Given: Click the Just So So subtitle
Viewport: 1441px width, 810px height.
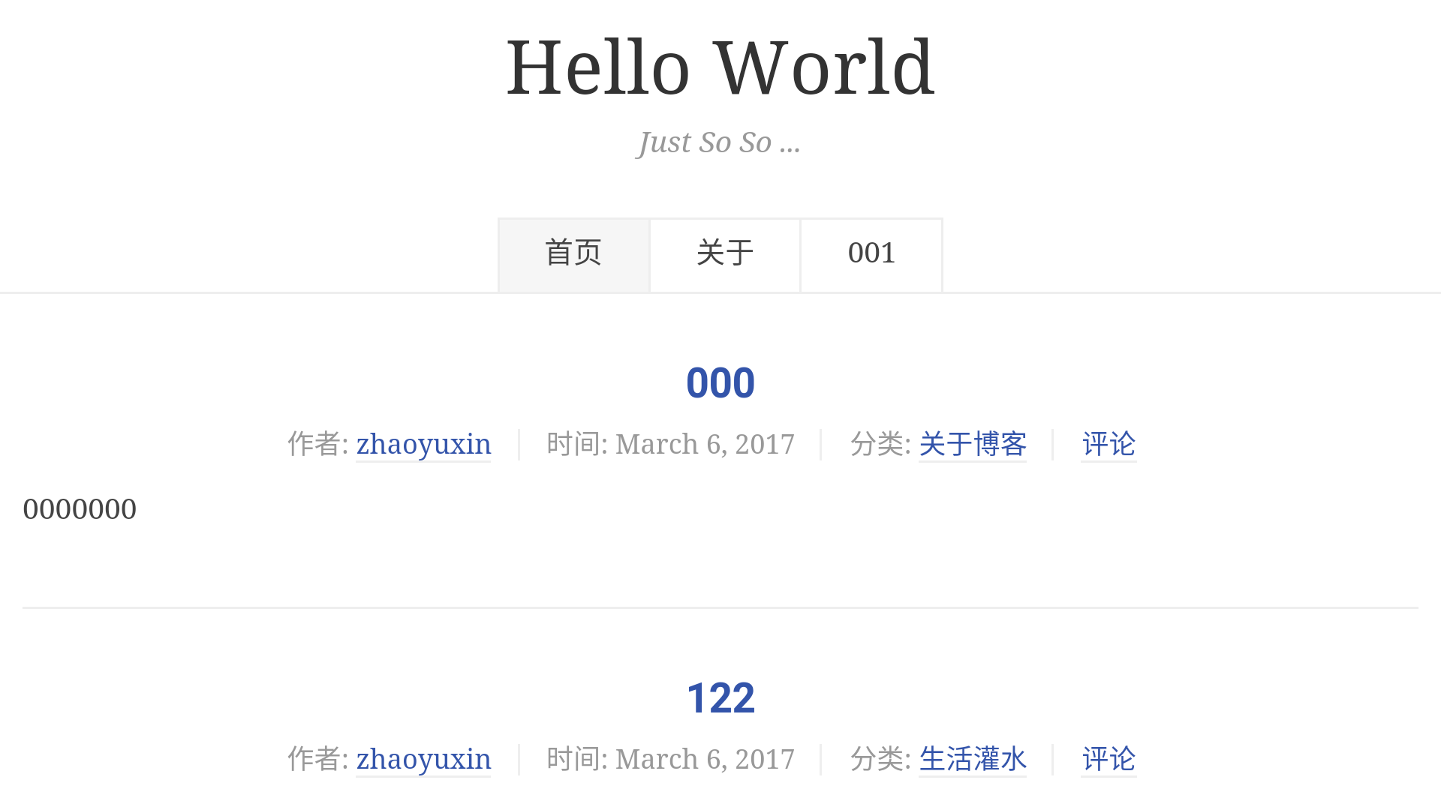Looking at the screenshot, I should (718, 142).
